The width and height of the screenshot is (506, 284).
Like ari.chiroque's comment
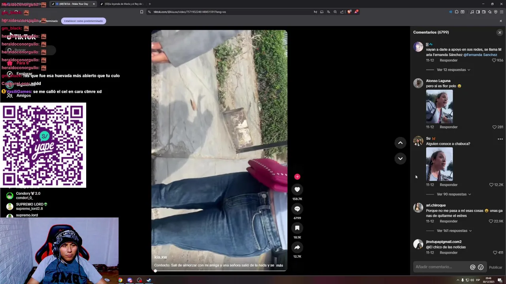(491, 221)
